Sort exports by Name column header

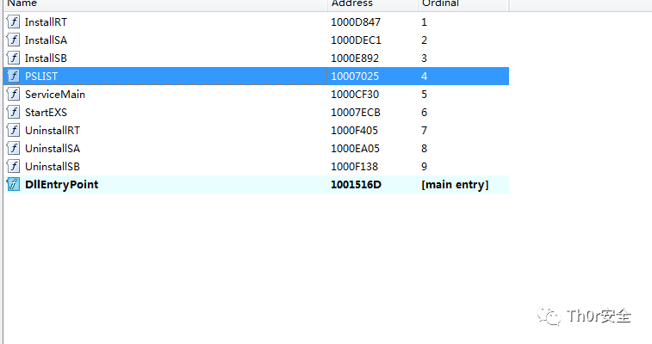click(x=165, y=3)
